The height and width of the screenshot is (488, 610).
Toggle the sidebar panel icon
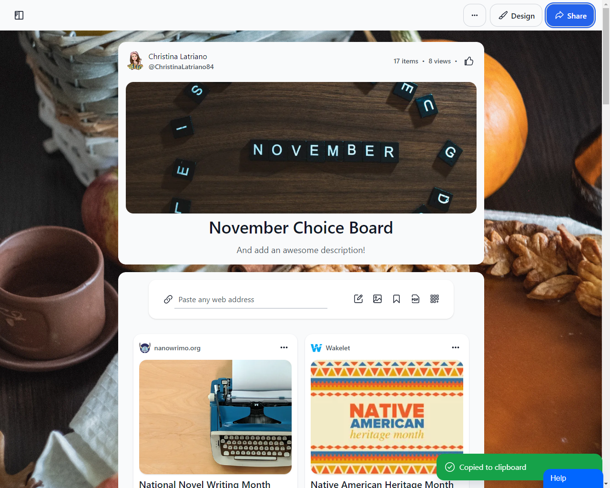pyautogui.click(x=19, y=15)
